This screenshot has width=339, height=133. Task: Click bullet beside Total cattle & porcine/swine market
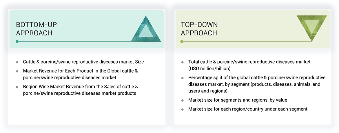click(x=182, y=62)
